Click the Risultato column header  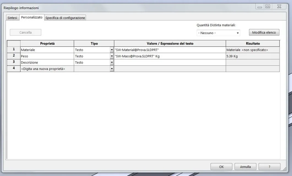click(x=253, y=43)
